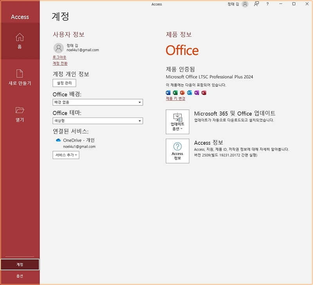Click the user profile picture under 사용자 정보
313x285 pixels.
pos(58,48)
